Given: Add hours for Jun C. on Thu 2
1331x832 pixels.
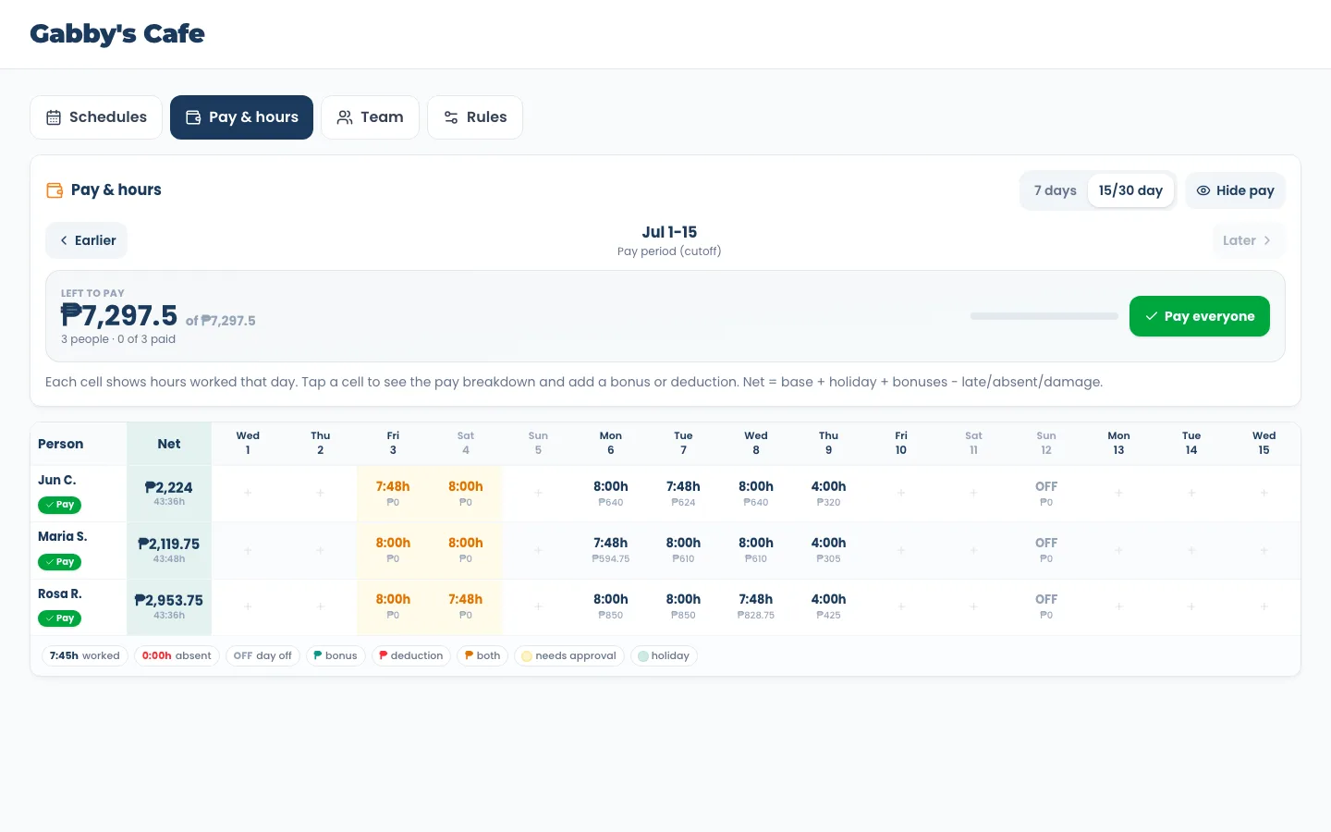Looking at the screenshot, I should [x=320, y=494].
